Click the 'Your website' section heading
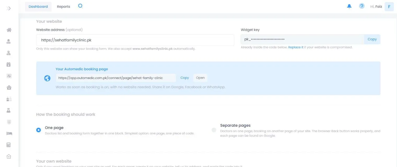The image size is (397, 167). pyautogui.click(x=49, y=21)
